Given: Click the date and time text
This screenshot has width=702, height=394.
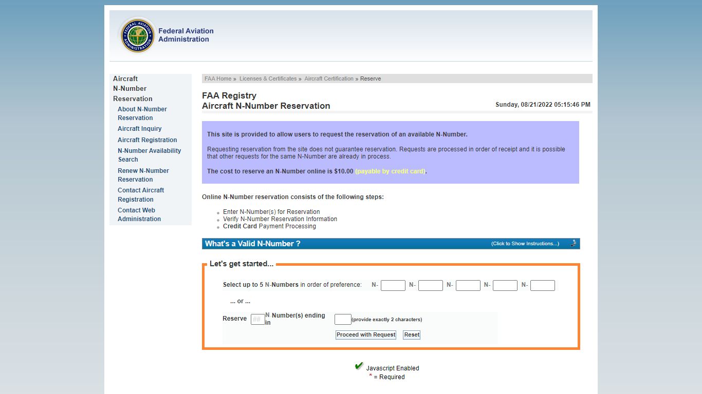Looking at the screenshot, I should [x=543, y=105].
